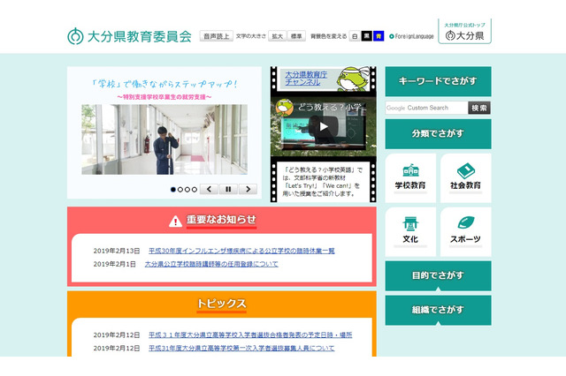Click the 文字の大きさ label

251,36
